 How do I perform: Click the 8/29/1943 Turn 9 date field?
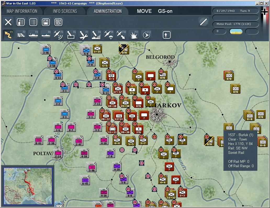(x=235, y=11)
